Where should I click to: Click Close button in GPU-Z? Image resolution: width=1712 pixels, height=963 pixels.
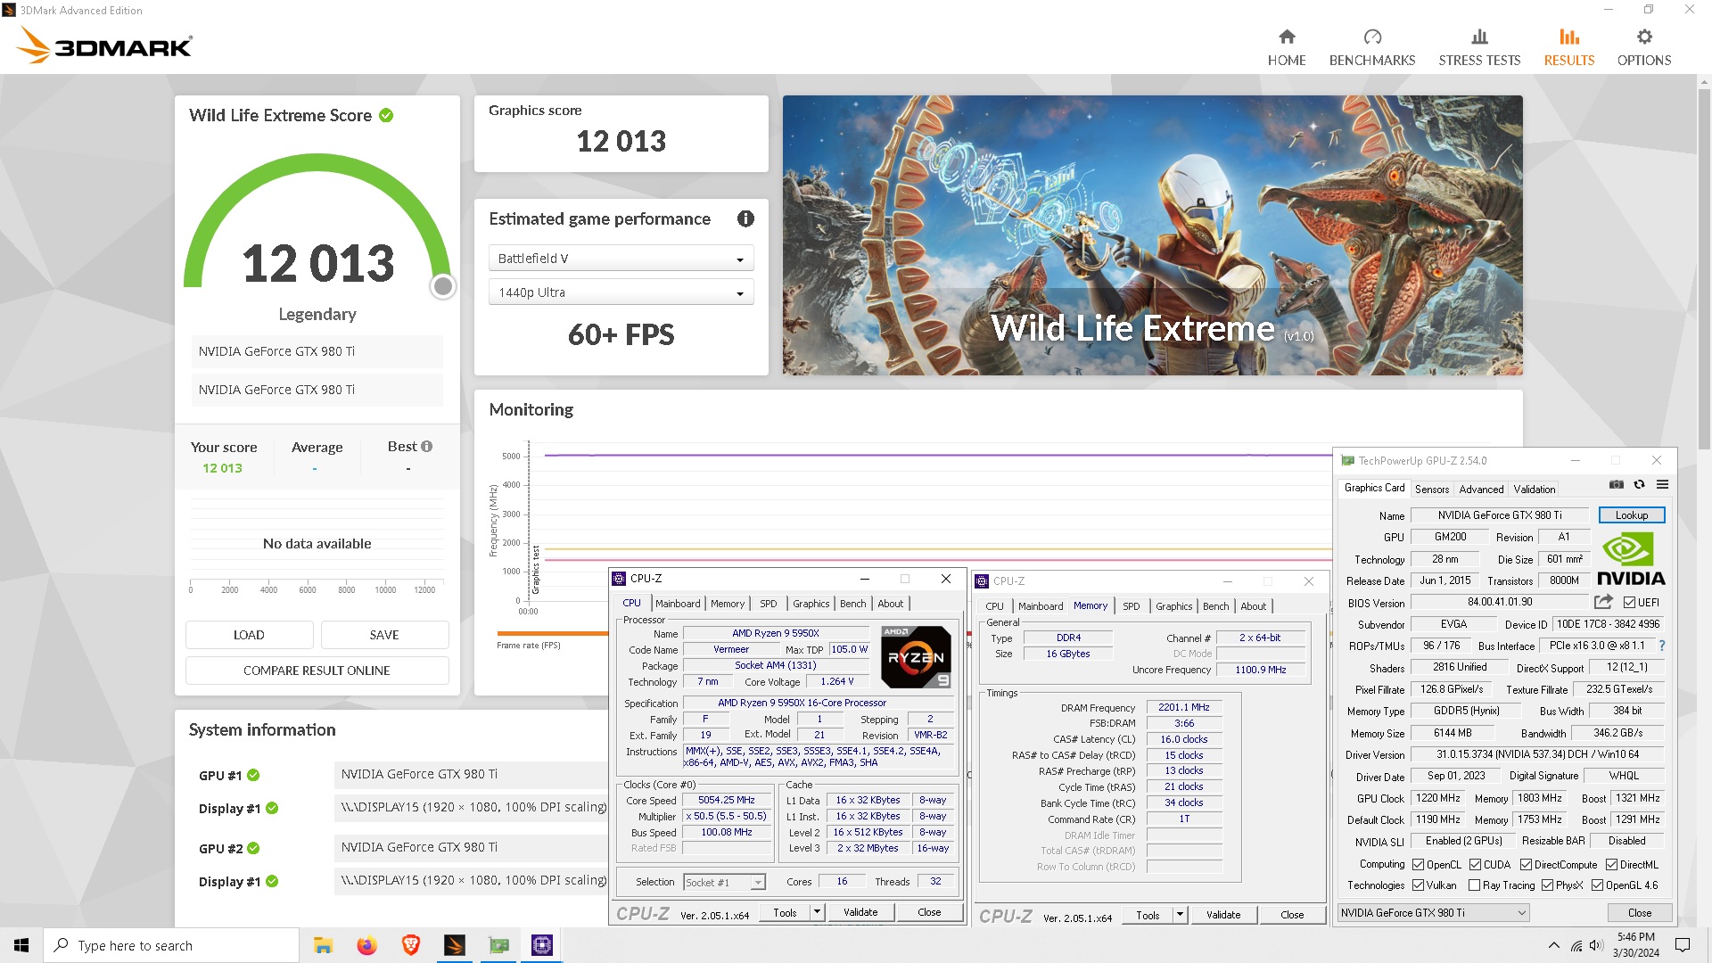point(1639,912)
